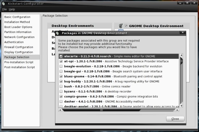The height and width of the screenshot is (132, 199).
Task: Click the package list scroll up arrow
Action: click(x=181, y=55)
